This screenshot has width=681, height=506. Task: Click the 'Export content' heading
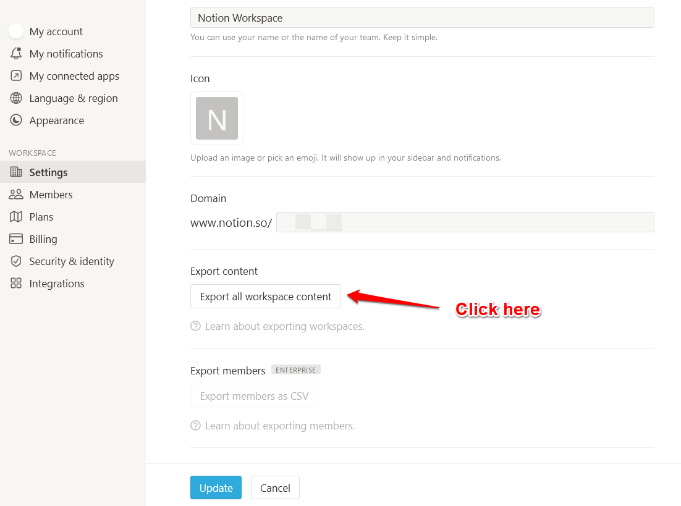coord(224,271)
